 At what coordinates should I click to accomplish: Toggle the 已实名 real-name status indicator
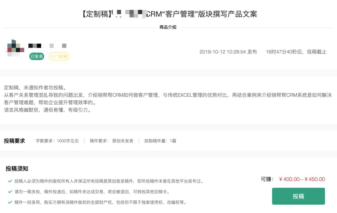pyautogui.click(x=37, y=57)
